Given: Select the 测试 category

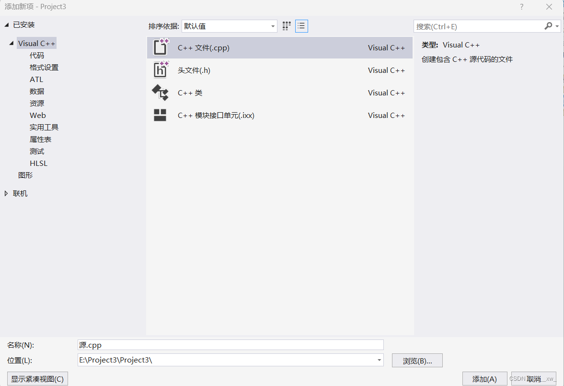Looking at the screenshot, I should [37, 151].
